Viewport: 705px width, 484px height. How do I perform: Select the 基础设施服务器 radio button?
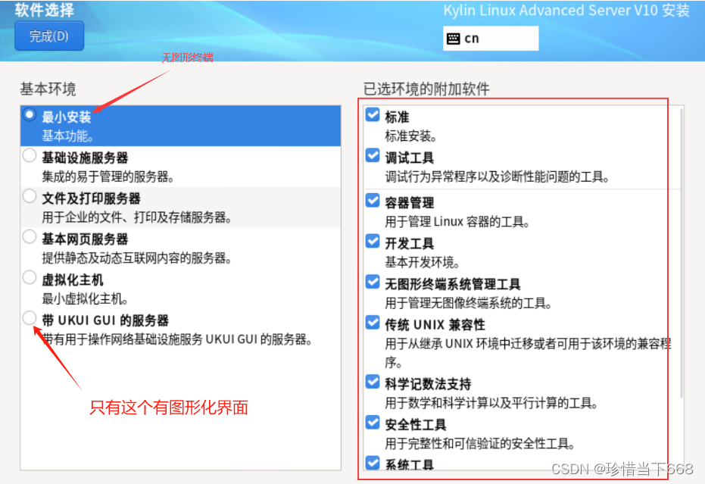pyautogui.click(x=30, y=155)
